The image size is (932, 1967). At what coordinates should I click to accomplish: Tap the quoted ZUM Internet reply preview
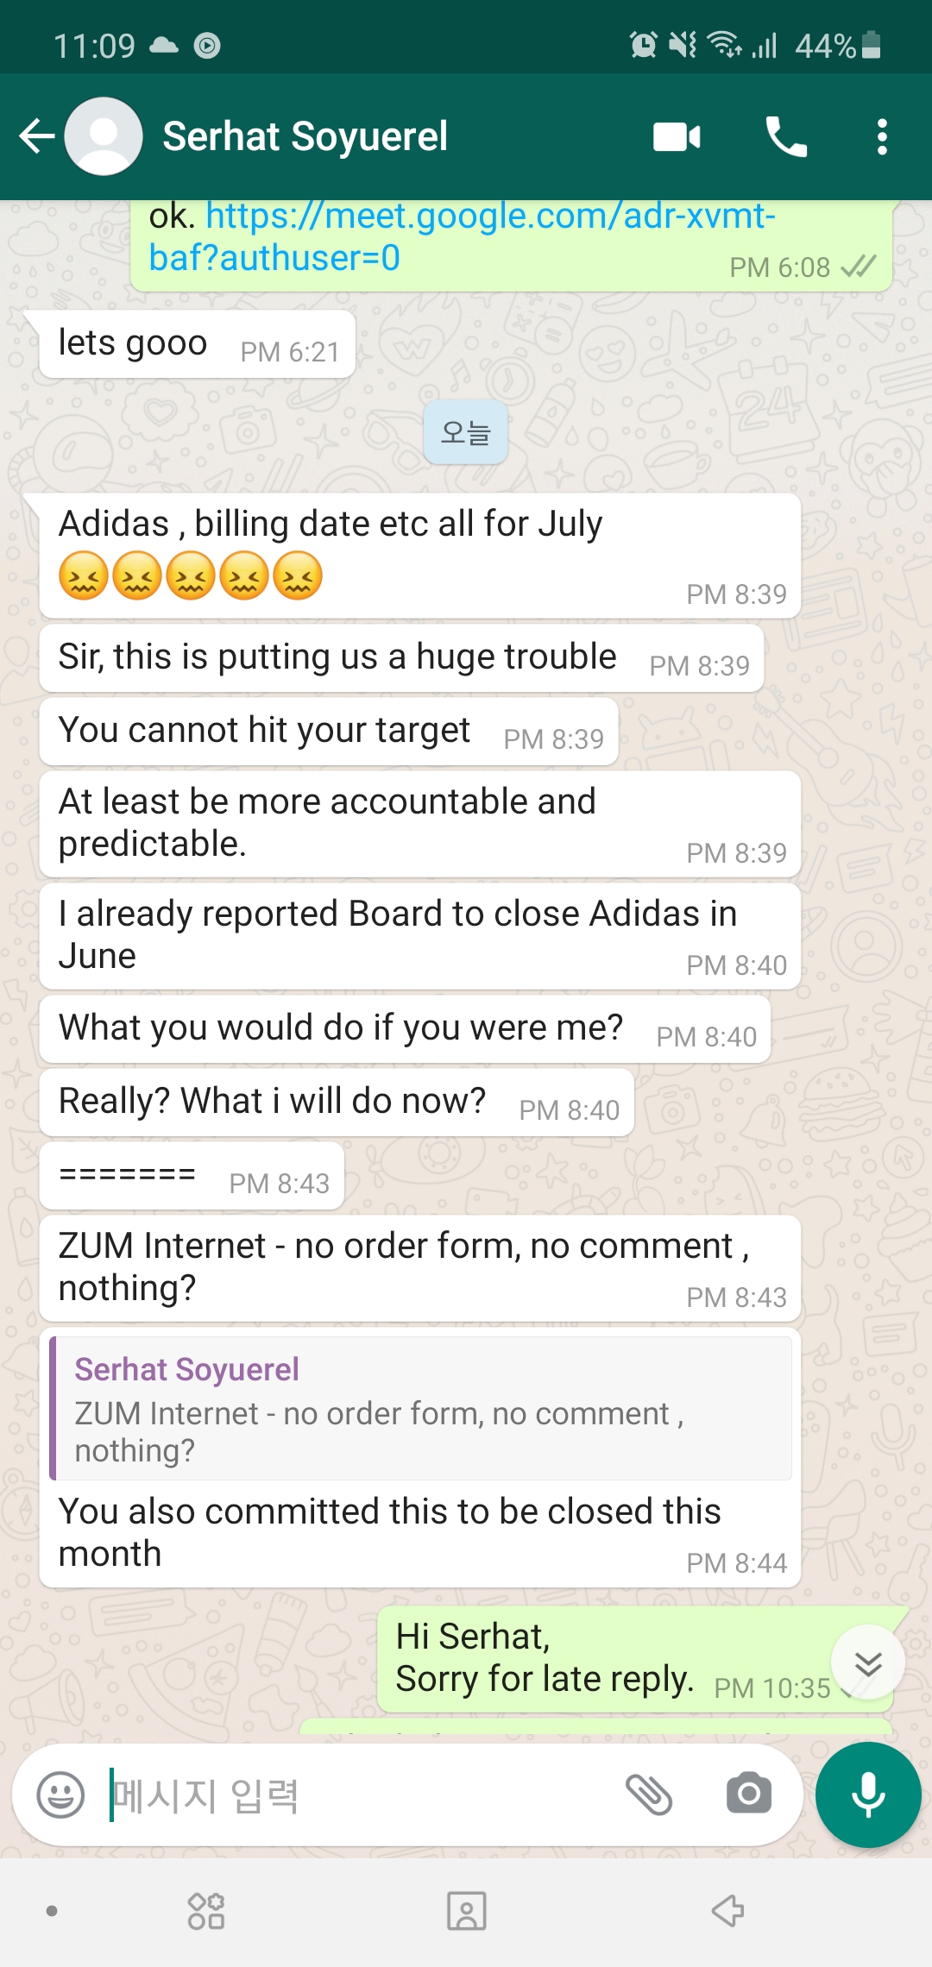(x=420, y=1408)
